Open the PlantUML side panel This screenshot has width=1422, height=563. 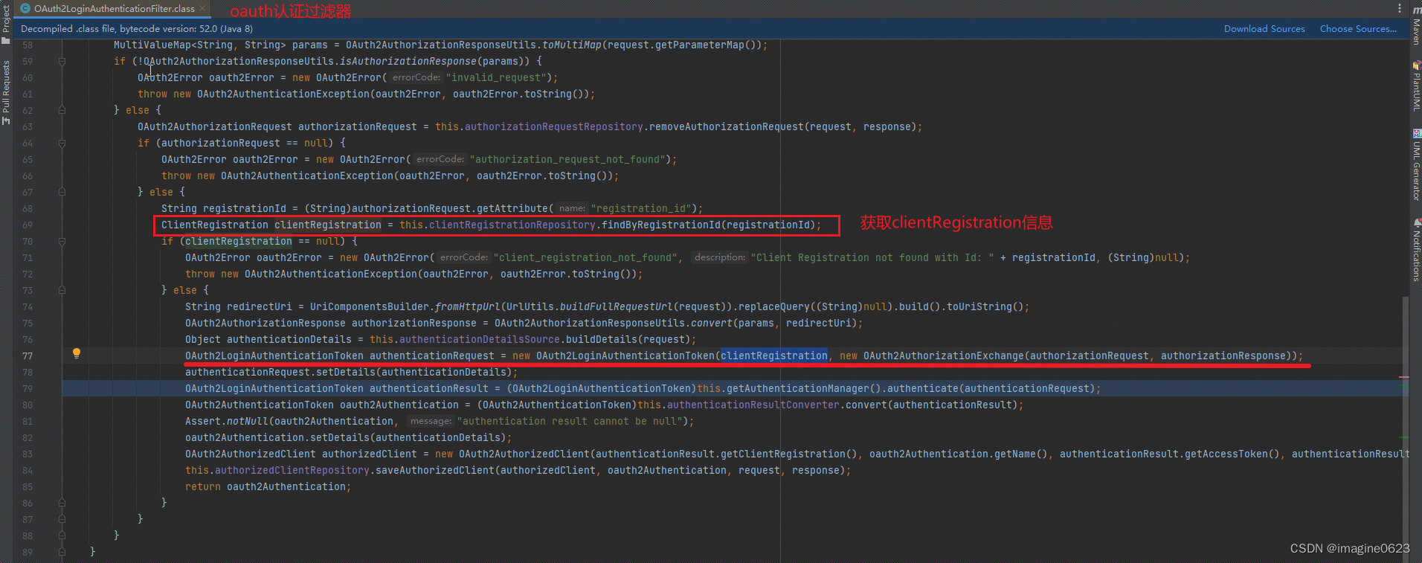click(1416, 86)
